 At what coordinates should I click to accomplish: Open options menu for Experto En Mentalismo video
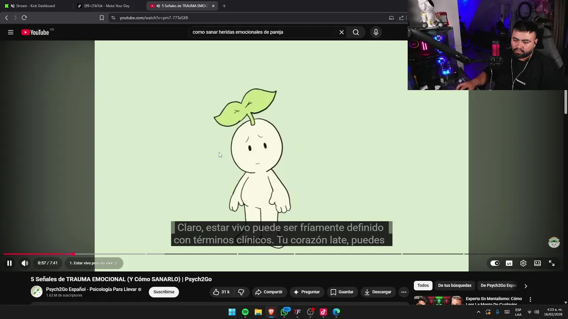tap(530, 300)
